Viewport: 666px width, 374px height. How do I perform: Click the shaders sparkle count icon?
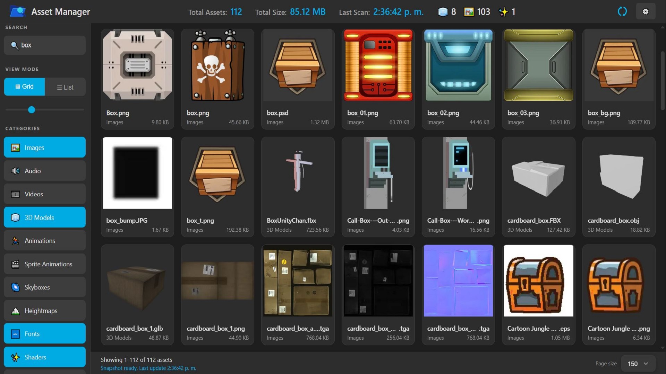503,12
